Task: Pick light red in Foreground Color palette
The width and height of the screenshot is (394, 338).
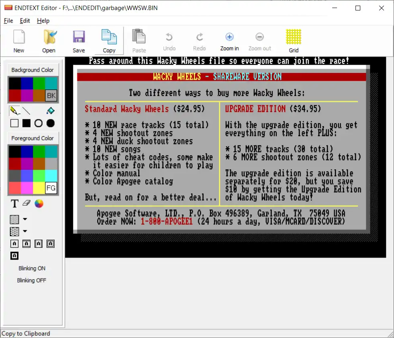Action: click(15, 188)
